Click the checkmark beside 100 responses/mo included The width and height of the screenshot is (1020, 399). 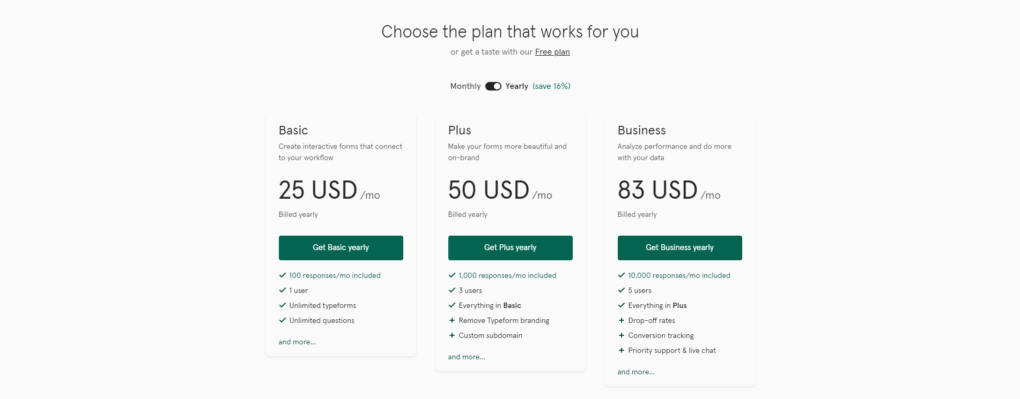283,275
